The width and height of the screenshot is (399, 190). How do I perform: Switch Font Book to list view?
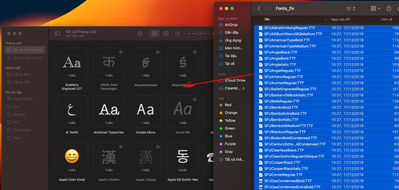[178, 33]
